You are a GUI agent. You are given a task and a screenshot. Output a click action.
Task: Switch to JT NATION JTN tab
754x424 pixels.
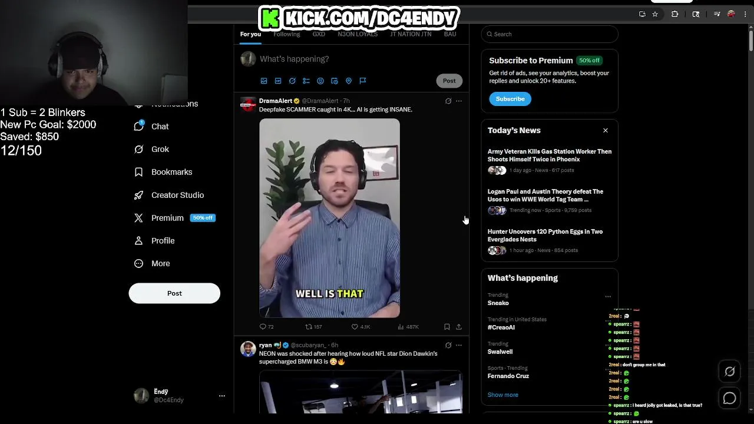(x=411, y=34)
